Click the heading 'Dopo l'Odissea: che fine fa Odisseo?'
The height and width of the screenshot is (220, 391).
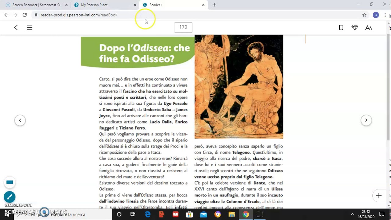144,53
